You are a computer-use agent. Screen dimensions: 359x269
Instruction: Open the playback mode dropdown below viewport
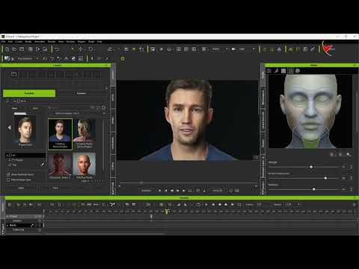[x=147, y=191]
